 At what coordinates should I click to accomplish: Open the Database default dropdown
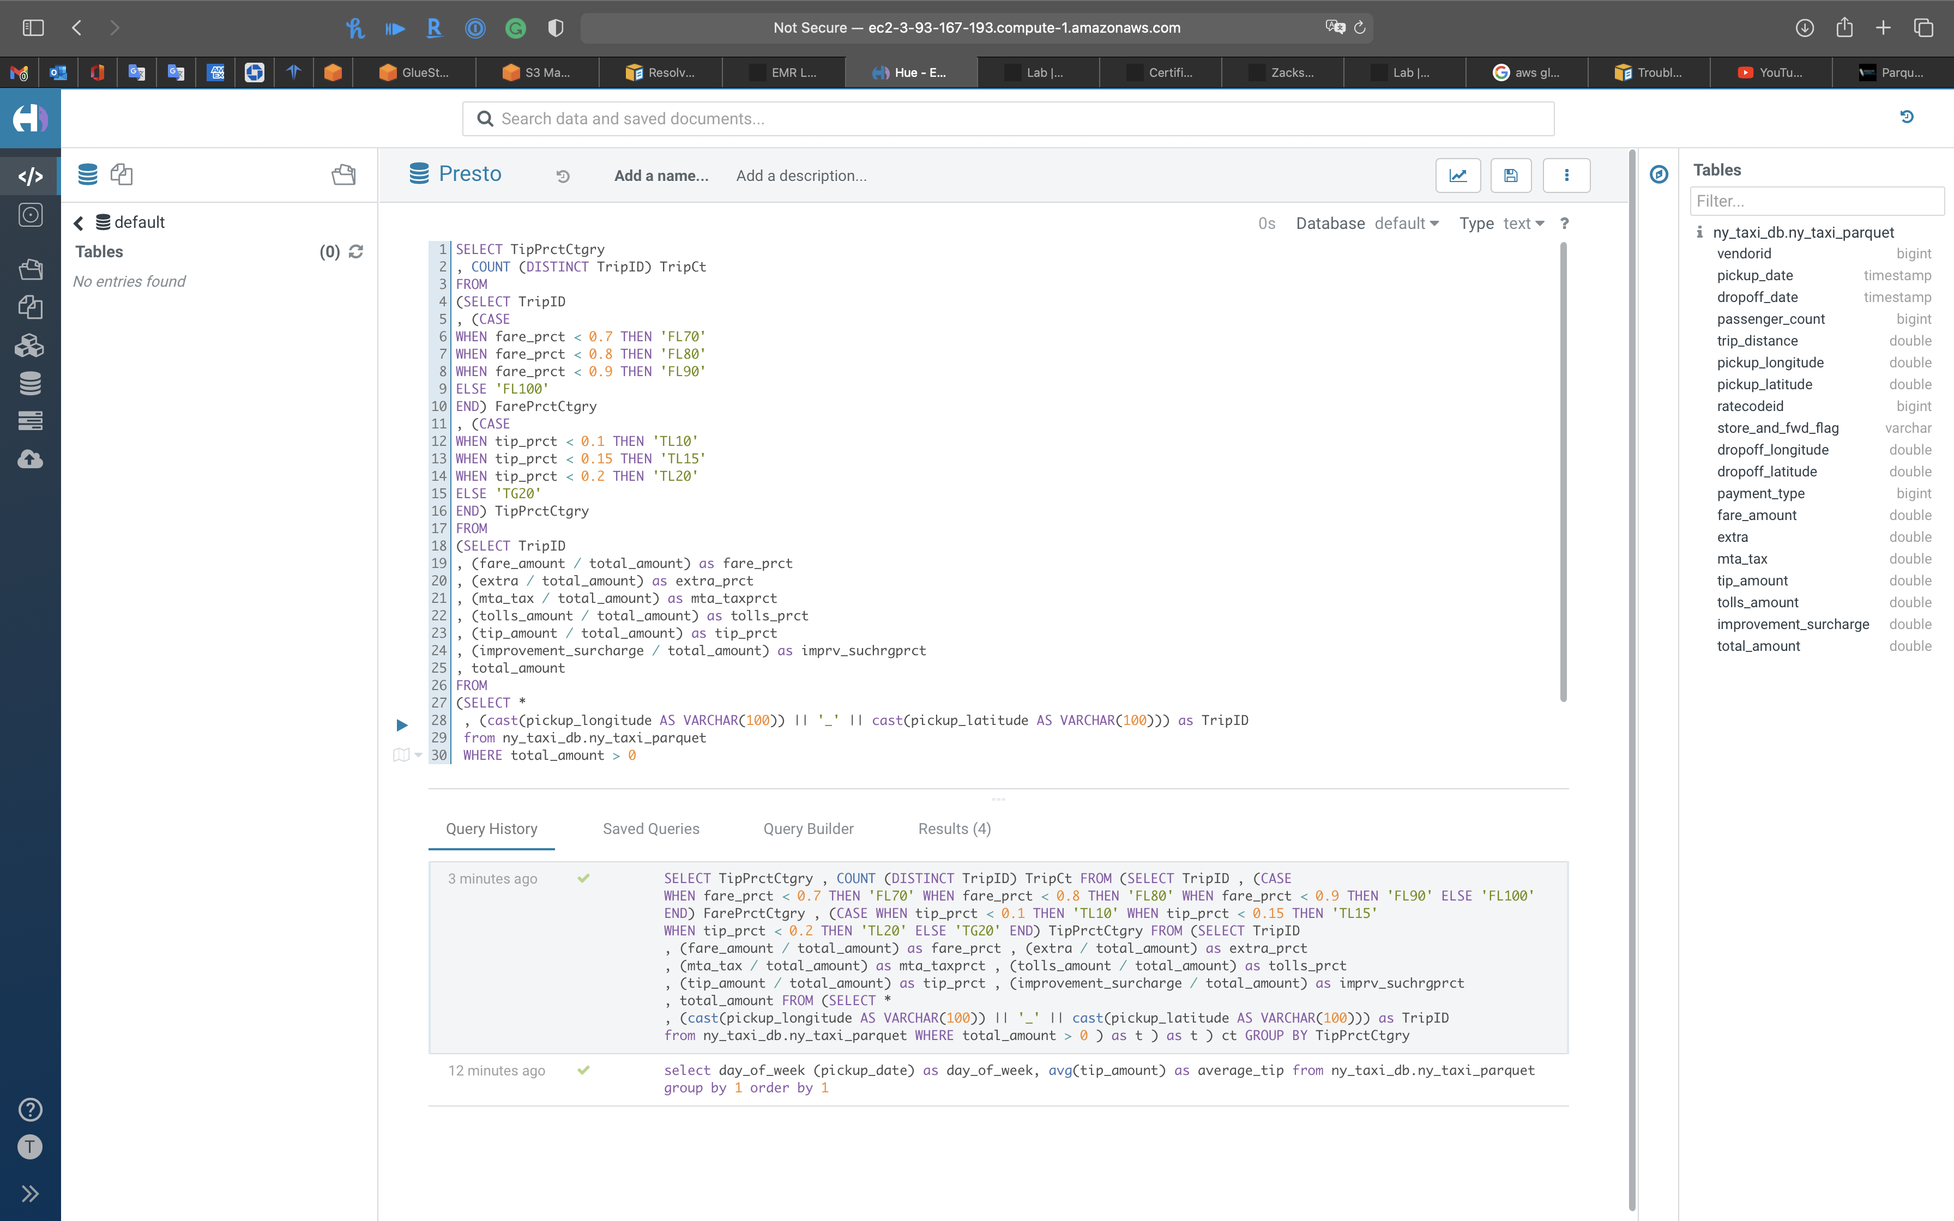[1406, 223]
